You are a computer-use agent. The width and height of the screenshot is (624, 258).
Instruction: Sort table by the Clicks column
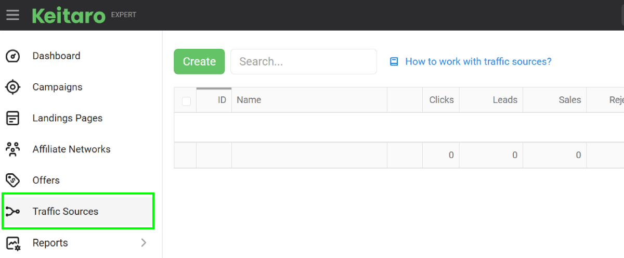tap(441, 100)
